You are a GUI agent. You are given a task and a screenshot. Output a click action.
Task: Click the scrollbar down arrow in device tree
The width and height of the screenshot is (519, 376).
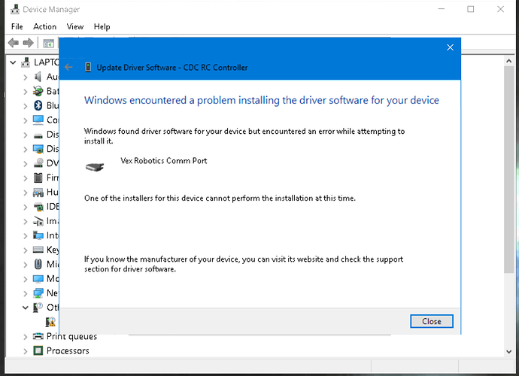click(508, 351)
